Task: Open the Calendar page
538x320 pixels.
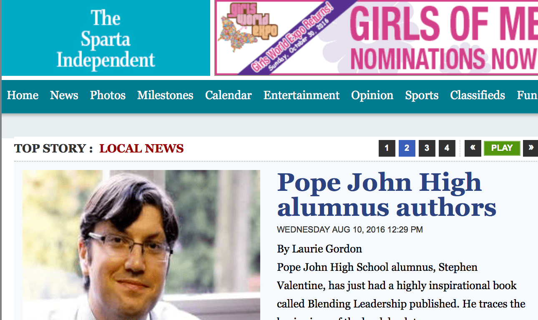Action: click(x=228, y=95)
